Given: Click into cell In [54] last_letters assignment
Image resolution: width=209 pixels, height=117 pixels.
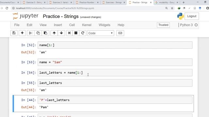Looking at the screenshot, I should click(115, 72).
